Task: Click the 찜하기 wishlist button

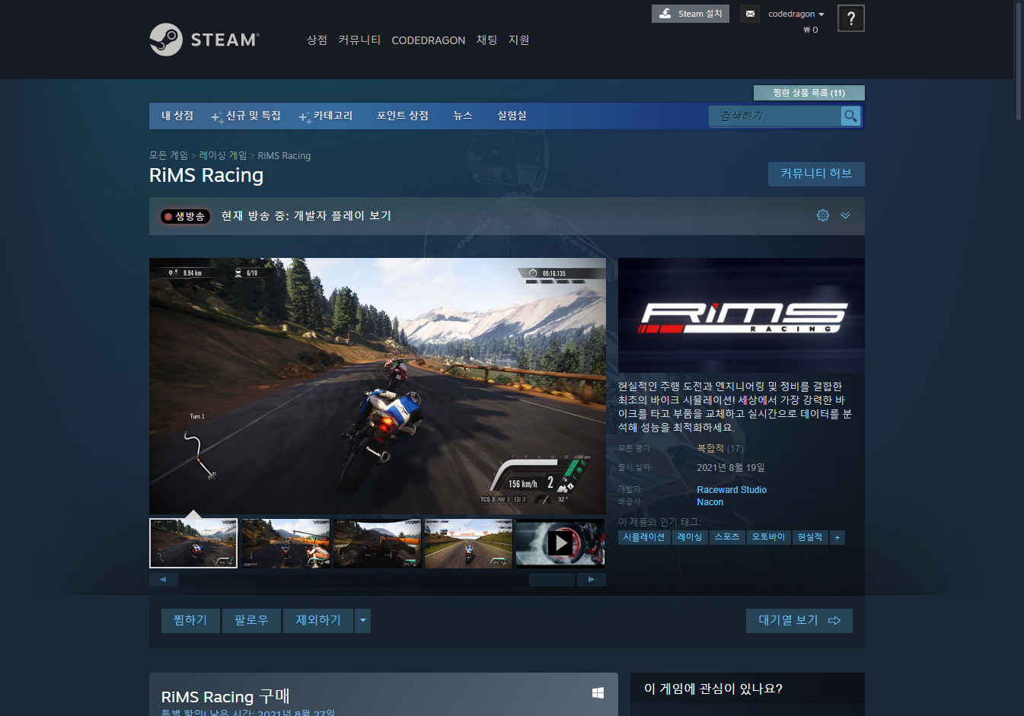Action: click(190, 621)
